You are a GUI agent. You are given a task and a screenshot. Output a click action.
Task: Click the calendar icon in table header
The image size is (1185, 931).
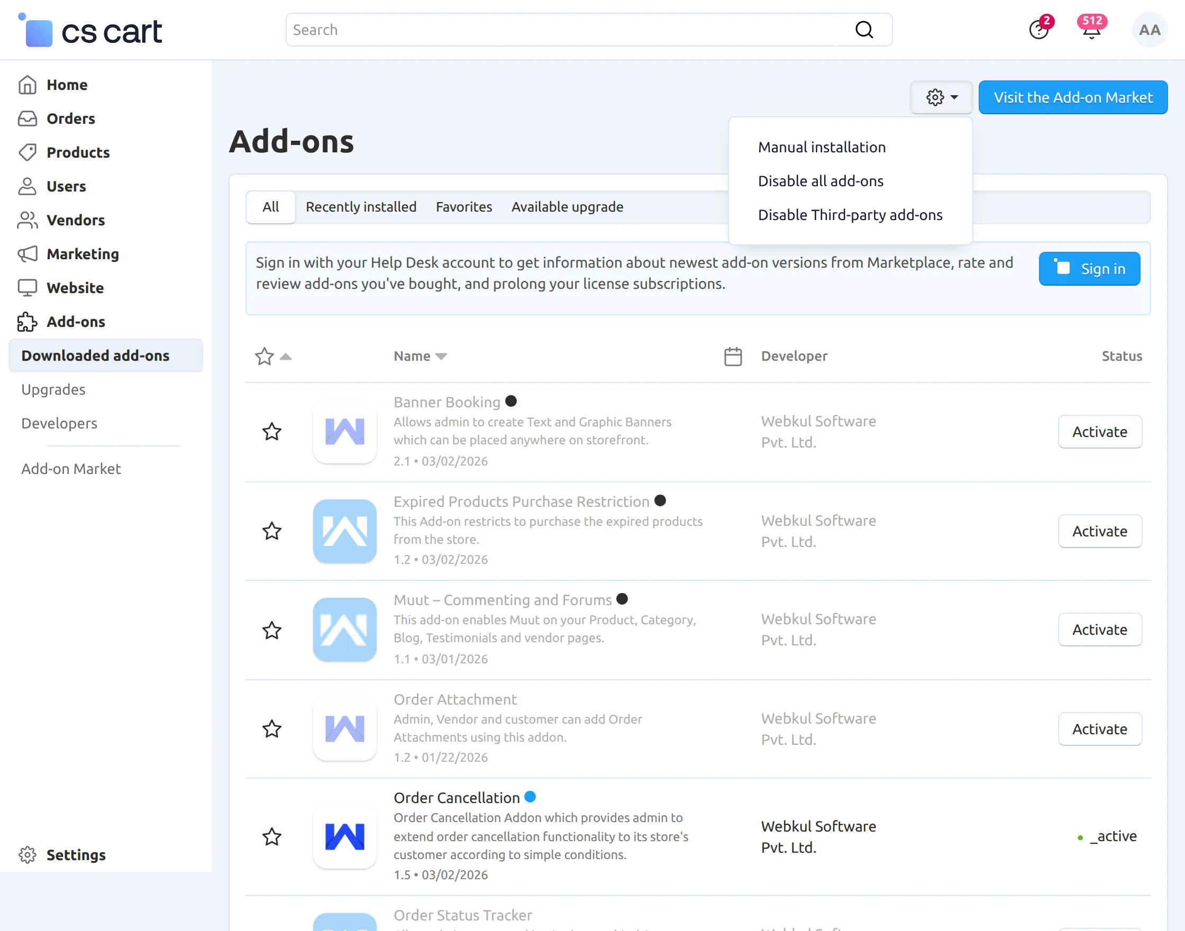733,357
